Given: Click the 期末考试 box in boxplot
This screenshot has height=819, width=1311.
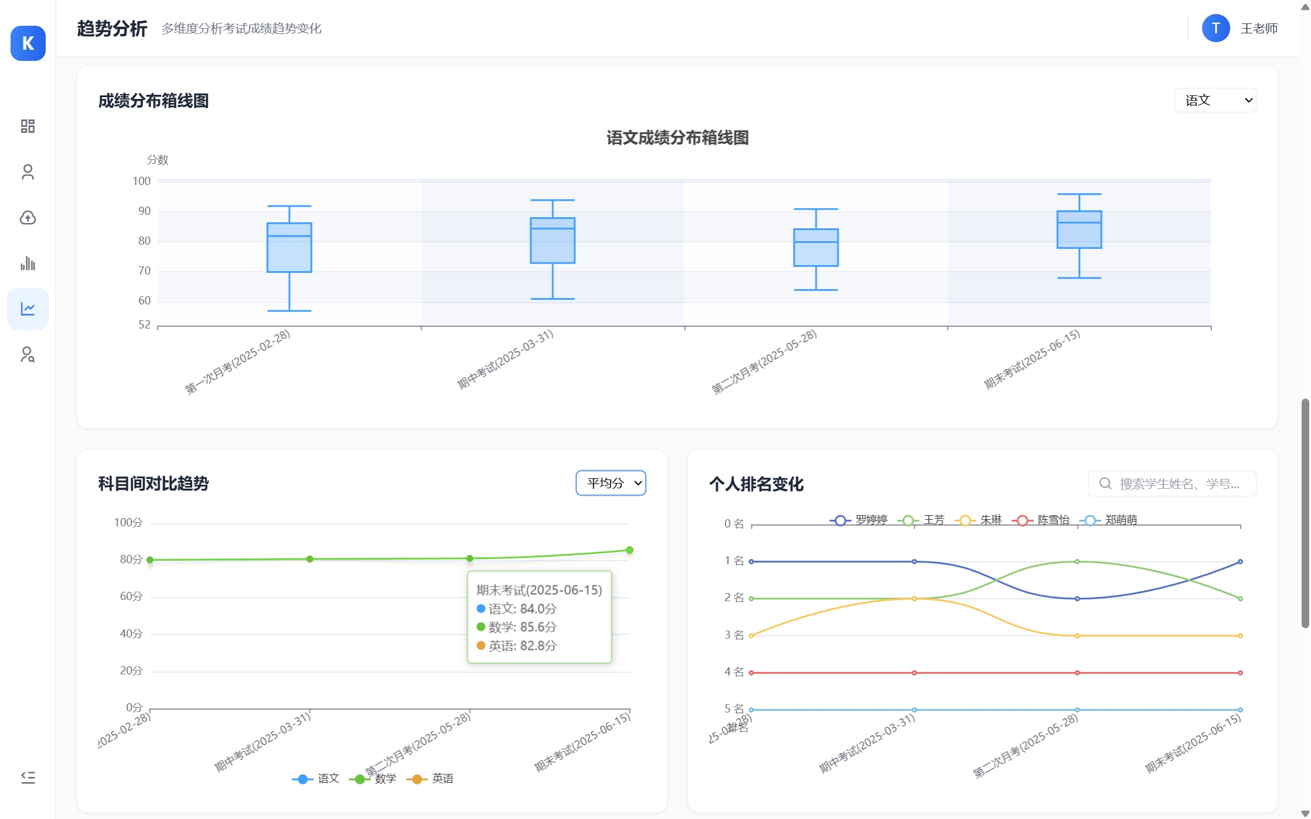Looking at the screenshot, I should (1079, 229).
